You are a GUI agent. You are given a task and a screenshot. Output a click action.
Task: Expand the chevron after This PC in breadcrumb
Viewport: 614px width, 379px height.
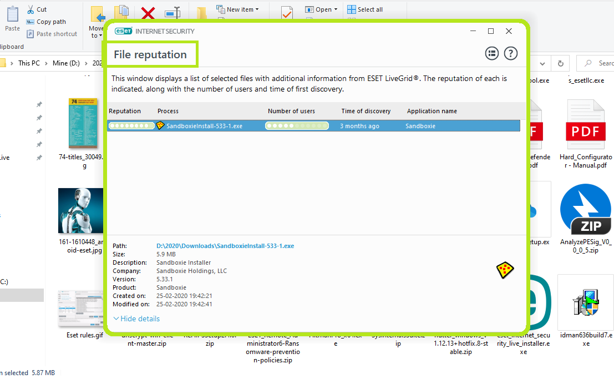(x=46, y=63)
